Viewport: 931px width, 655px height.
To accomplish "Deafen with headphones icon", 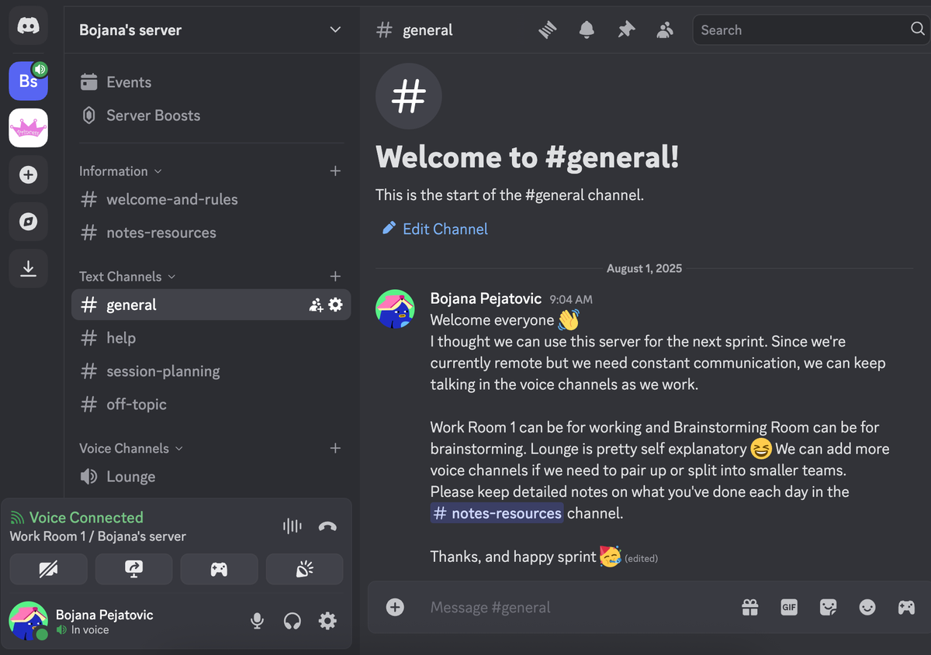I will (292, 621).
